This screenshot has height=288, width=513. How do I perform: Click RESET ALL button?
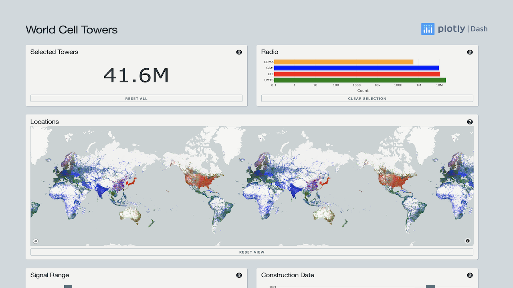point(136,98)
